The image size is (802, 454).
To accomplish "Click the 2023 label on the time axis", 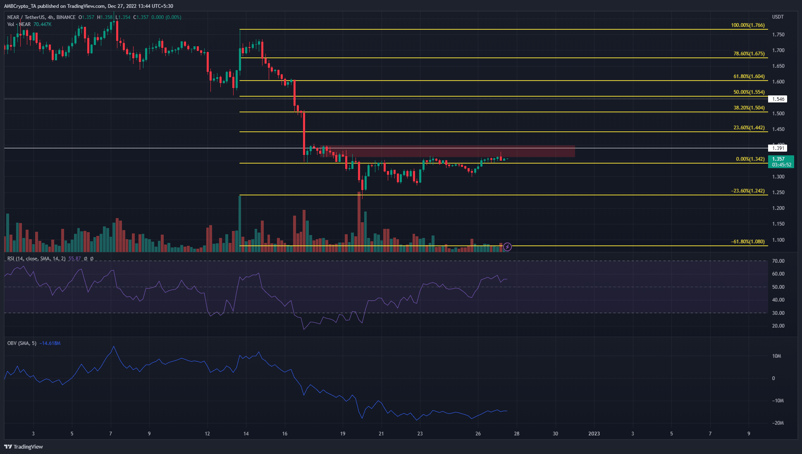I will pos(594,434).
